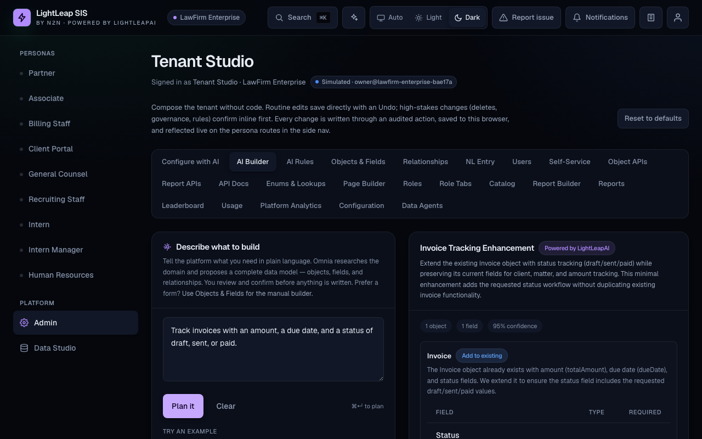Click Clear next to Plan it
The width and height of the screenshot is (702, 439).
226,406
